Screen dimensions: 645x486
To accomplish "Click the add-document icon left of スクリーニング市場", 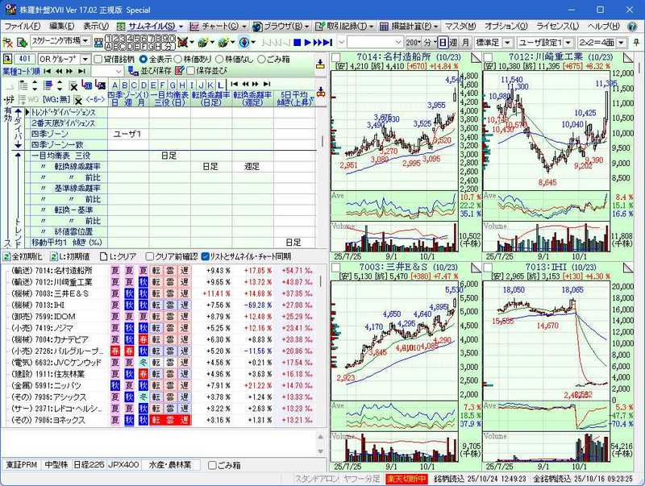I will point(20,42).
